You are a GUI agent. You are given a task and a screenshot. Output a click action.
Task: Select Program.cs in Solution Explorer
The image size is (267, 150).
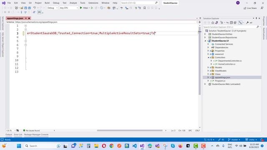click(x=220, y=81)
